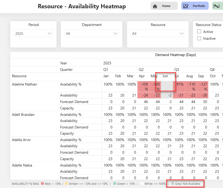Click the Home house icon
223x188 pixels.
(155, 6)
